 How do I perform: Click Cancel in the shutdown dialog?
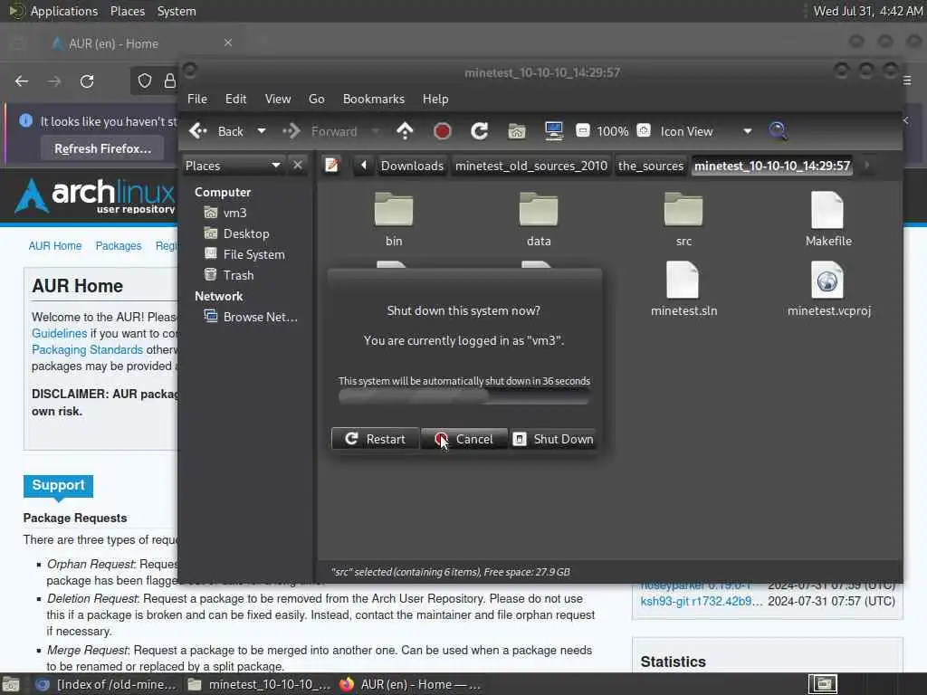(464, 439)
